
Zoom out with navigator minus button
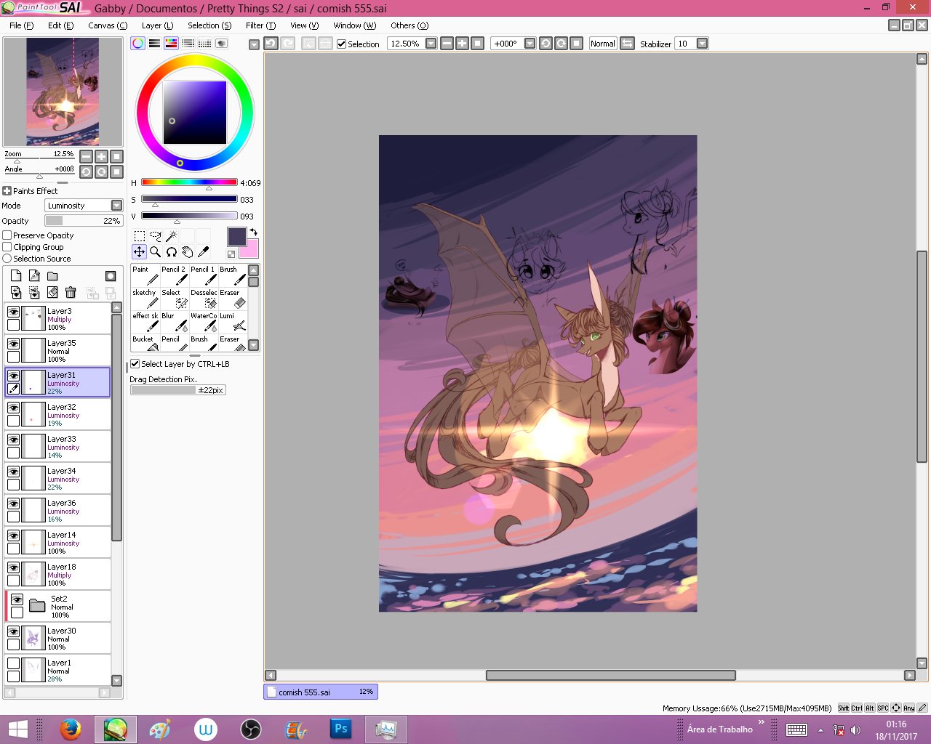(86, 156)
